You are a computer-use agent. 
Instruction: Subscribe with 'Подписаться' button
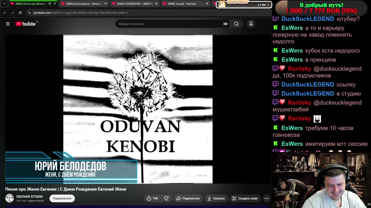(62, 198)
